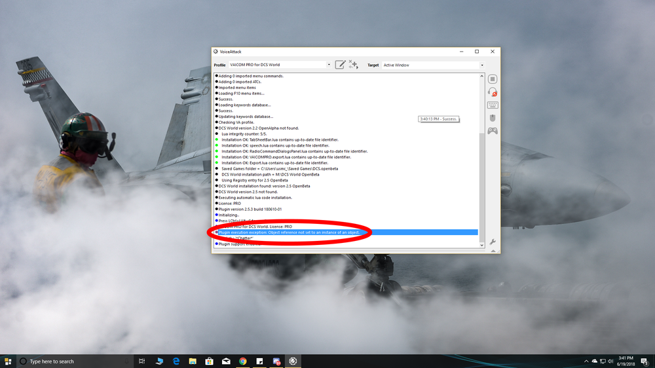
Task: Click the Windows search box
Action: (75, 361)
